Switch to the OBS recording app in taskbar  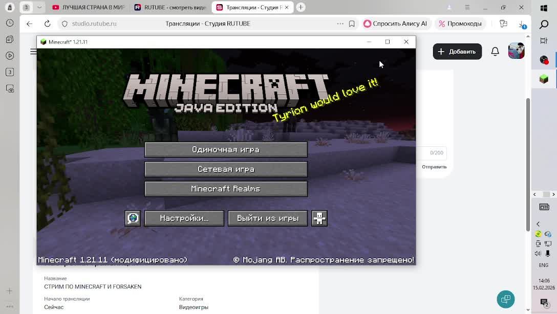tap(544, 60)
